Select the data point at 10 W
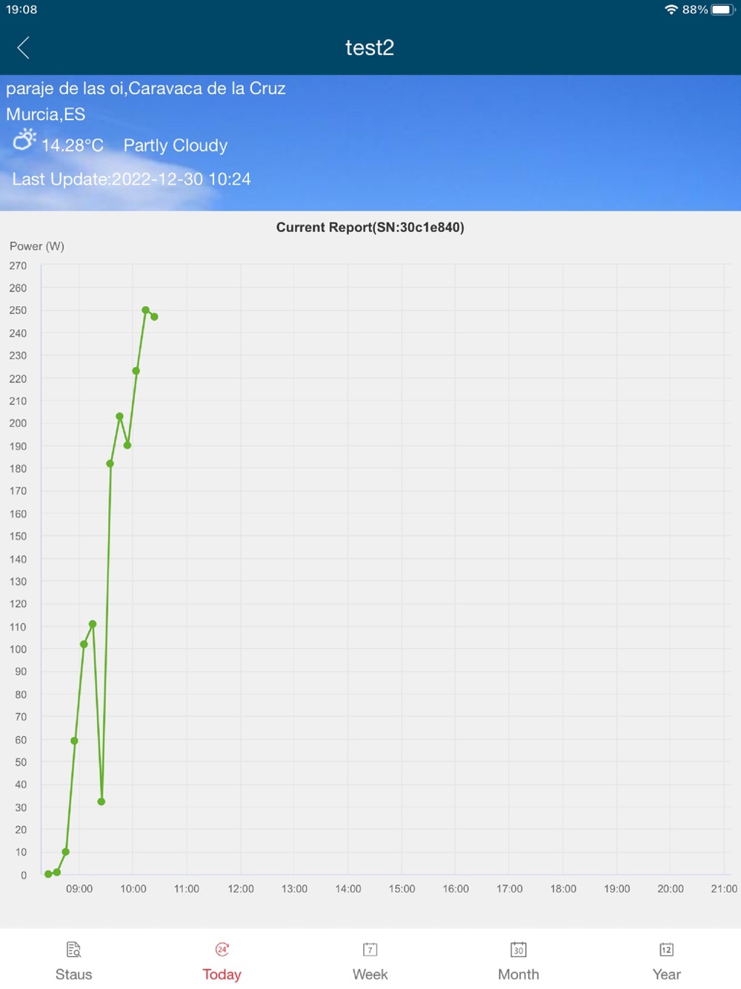The image size is (741, 989). click(65, 852)
